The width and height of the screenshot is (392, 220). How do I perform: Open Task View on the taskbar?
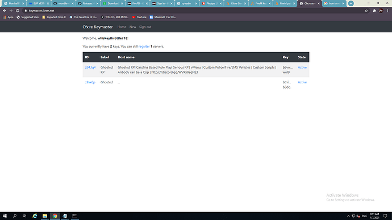pyautogui.click(x=24, y=216)
